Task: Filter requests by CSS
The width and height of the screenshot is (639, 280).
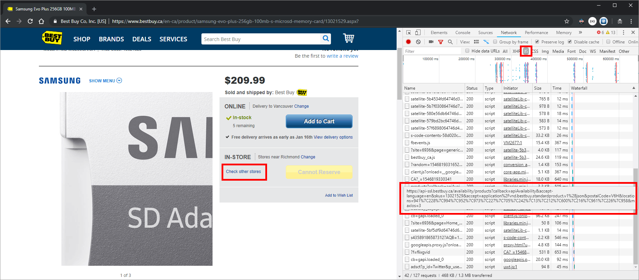Action: pos(535,51)
